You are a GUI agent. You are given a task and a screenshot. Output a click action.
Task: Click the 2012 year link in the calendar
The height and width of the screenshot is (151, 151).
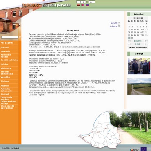(138, 44)
